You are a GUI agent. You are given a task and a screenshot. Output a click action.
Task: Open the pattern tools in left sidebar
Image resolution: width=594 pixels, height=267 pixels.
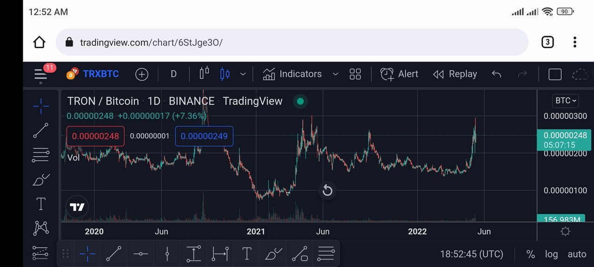[x=41, y=228]
